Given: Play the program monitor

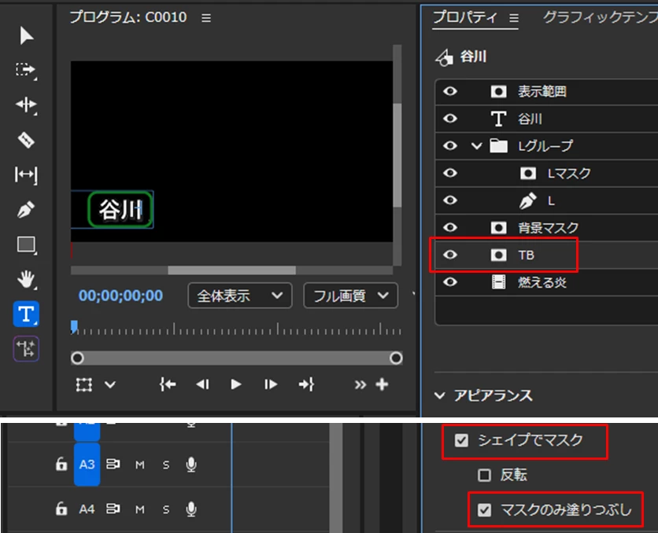Looking at the screenshot, I should 236,384.
